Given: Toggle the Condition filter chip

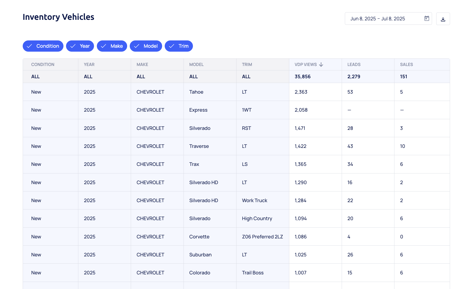Looking at the screenshot, I should point(43,46).
